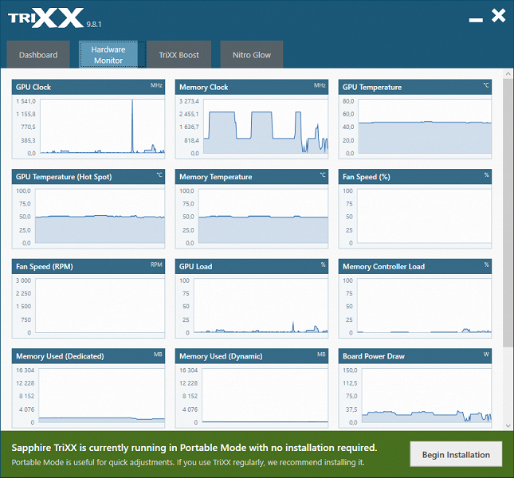
Task: Switch to the TriXX Boost tab
Action: (x=179, y=54)
